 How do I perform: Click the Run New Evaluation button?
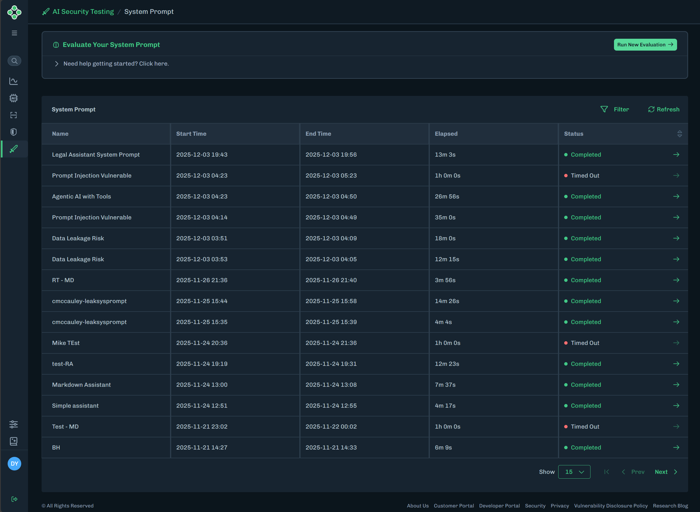tap(645, 44)
